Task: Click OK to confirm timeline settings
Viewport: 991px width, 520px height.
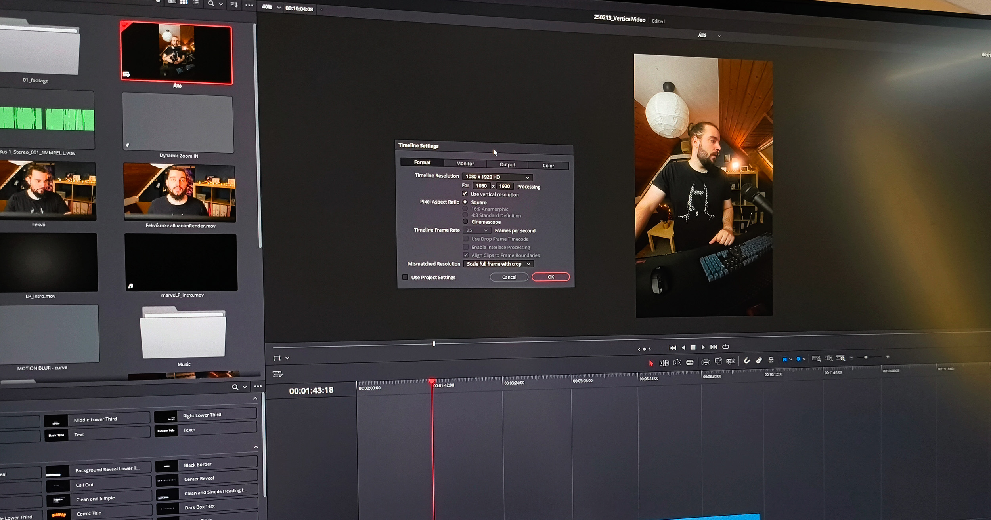Action: point(551,277)
